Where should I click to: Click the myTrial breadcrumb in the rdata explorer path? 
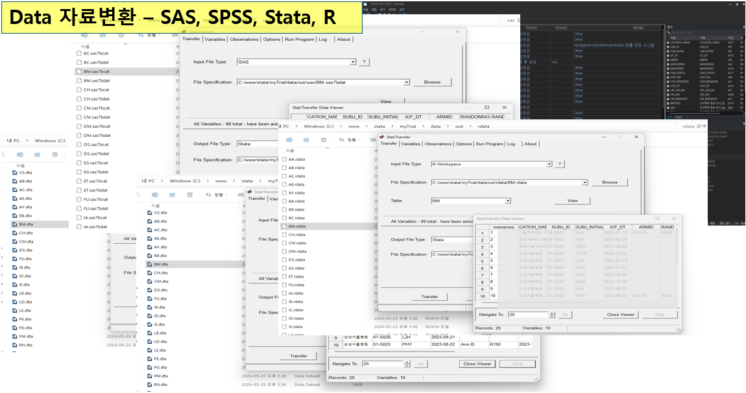(x=408, y=126)
